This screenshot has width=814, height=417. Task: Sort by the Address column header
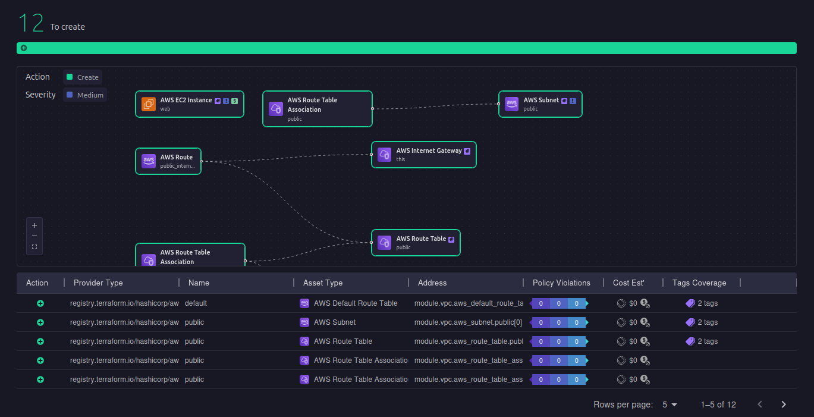point(432,283)
